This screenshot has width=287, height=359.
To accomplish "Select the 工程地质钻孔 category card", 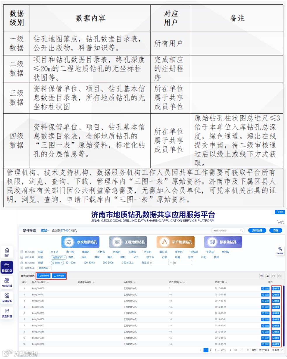I will [x=128, y=242].
